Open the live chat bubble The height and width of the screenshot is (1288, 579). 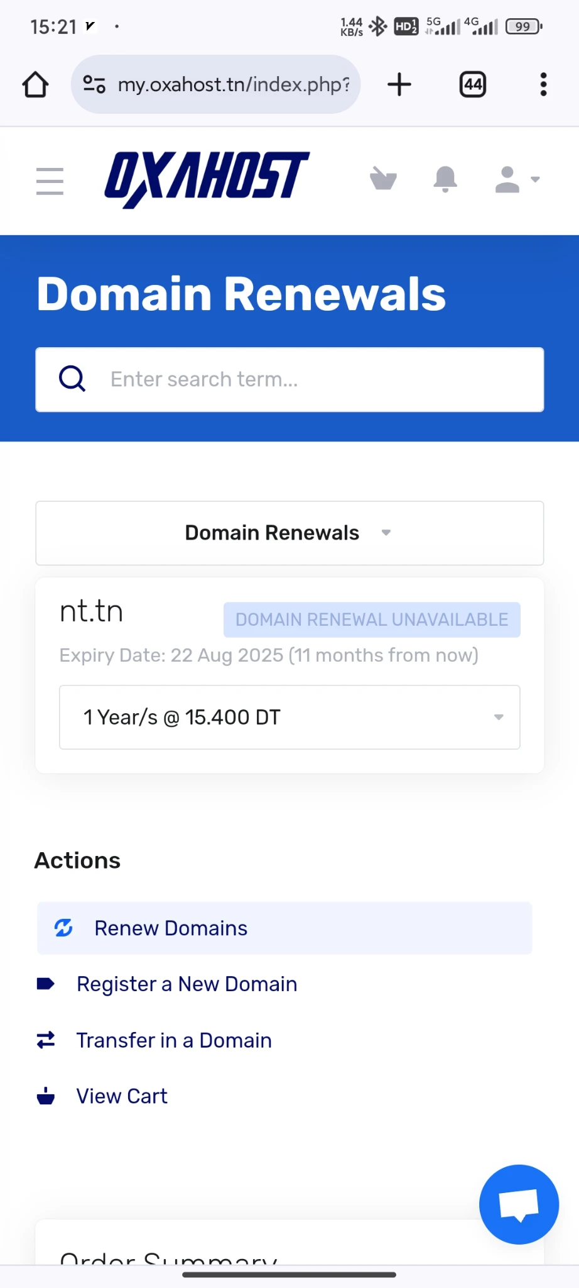519,1204
